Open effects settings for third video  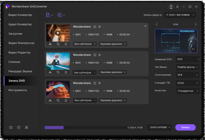tap(66, 100)
